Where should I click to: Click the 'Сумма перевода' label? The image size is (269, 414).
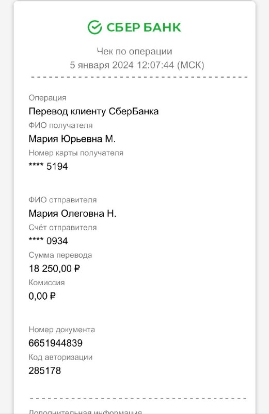click(60, 255)
